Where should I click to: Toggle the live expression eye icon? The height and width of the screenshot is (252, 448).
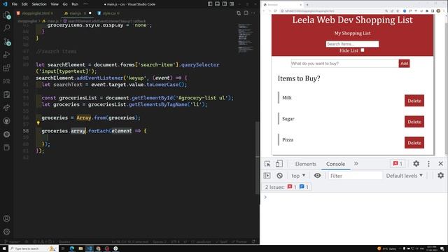pyautogui.click(x=317, y=176)
